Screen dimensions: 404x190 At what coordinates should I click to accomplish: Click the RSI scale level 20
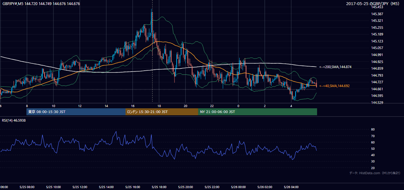coord(373,168)
